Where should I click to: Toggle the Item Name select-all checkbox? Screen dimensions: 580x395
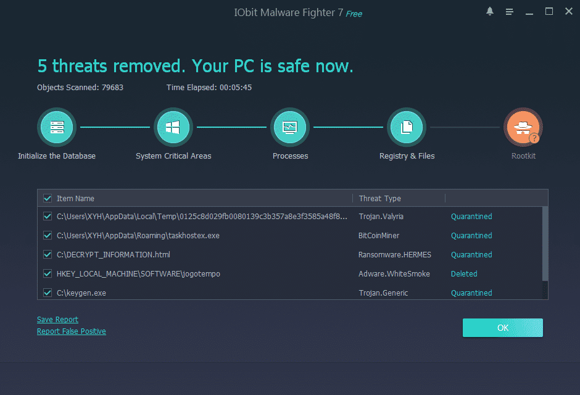pos(48,198)
